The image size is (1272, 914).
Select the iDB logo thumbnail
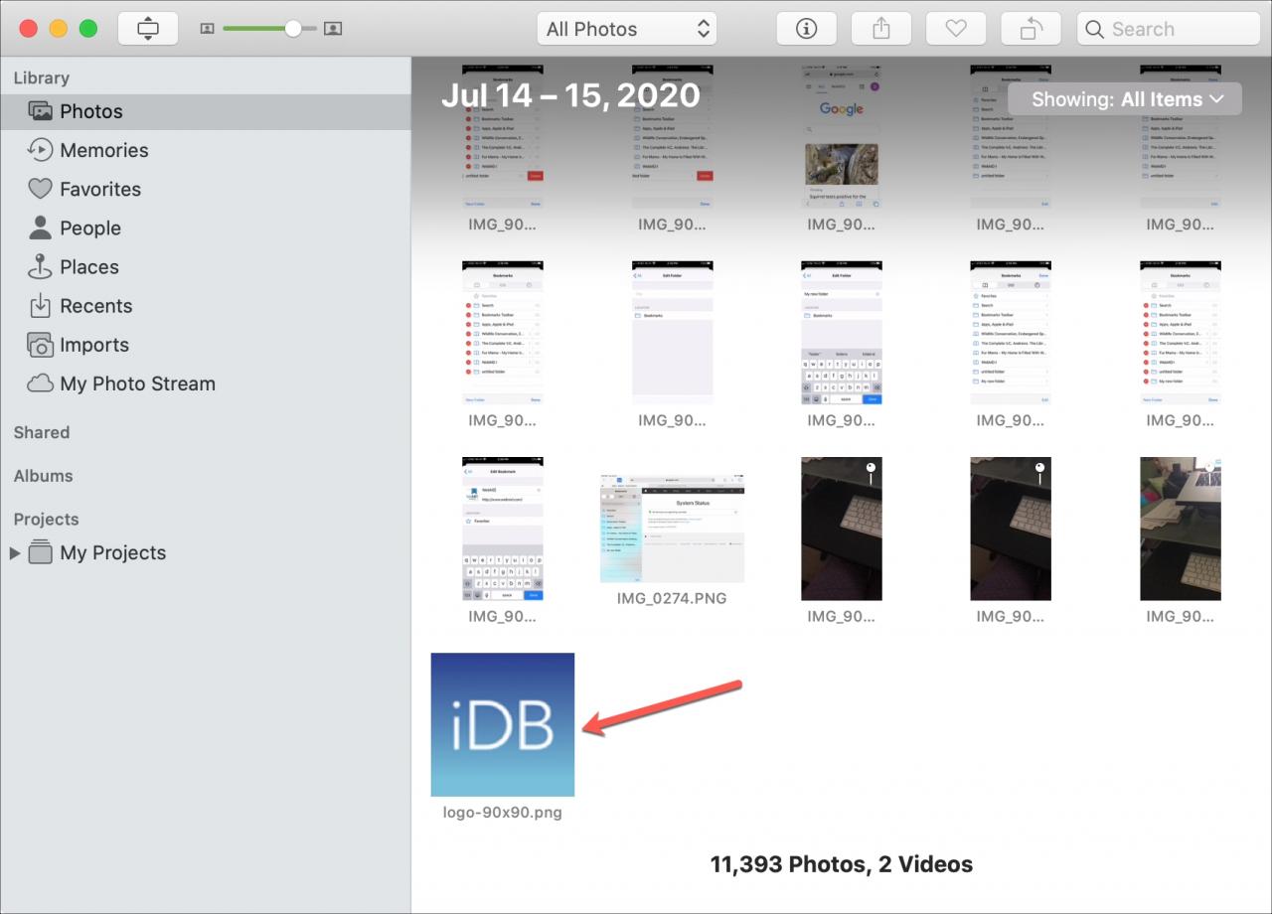503,724
